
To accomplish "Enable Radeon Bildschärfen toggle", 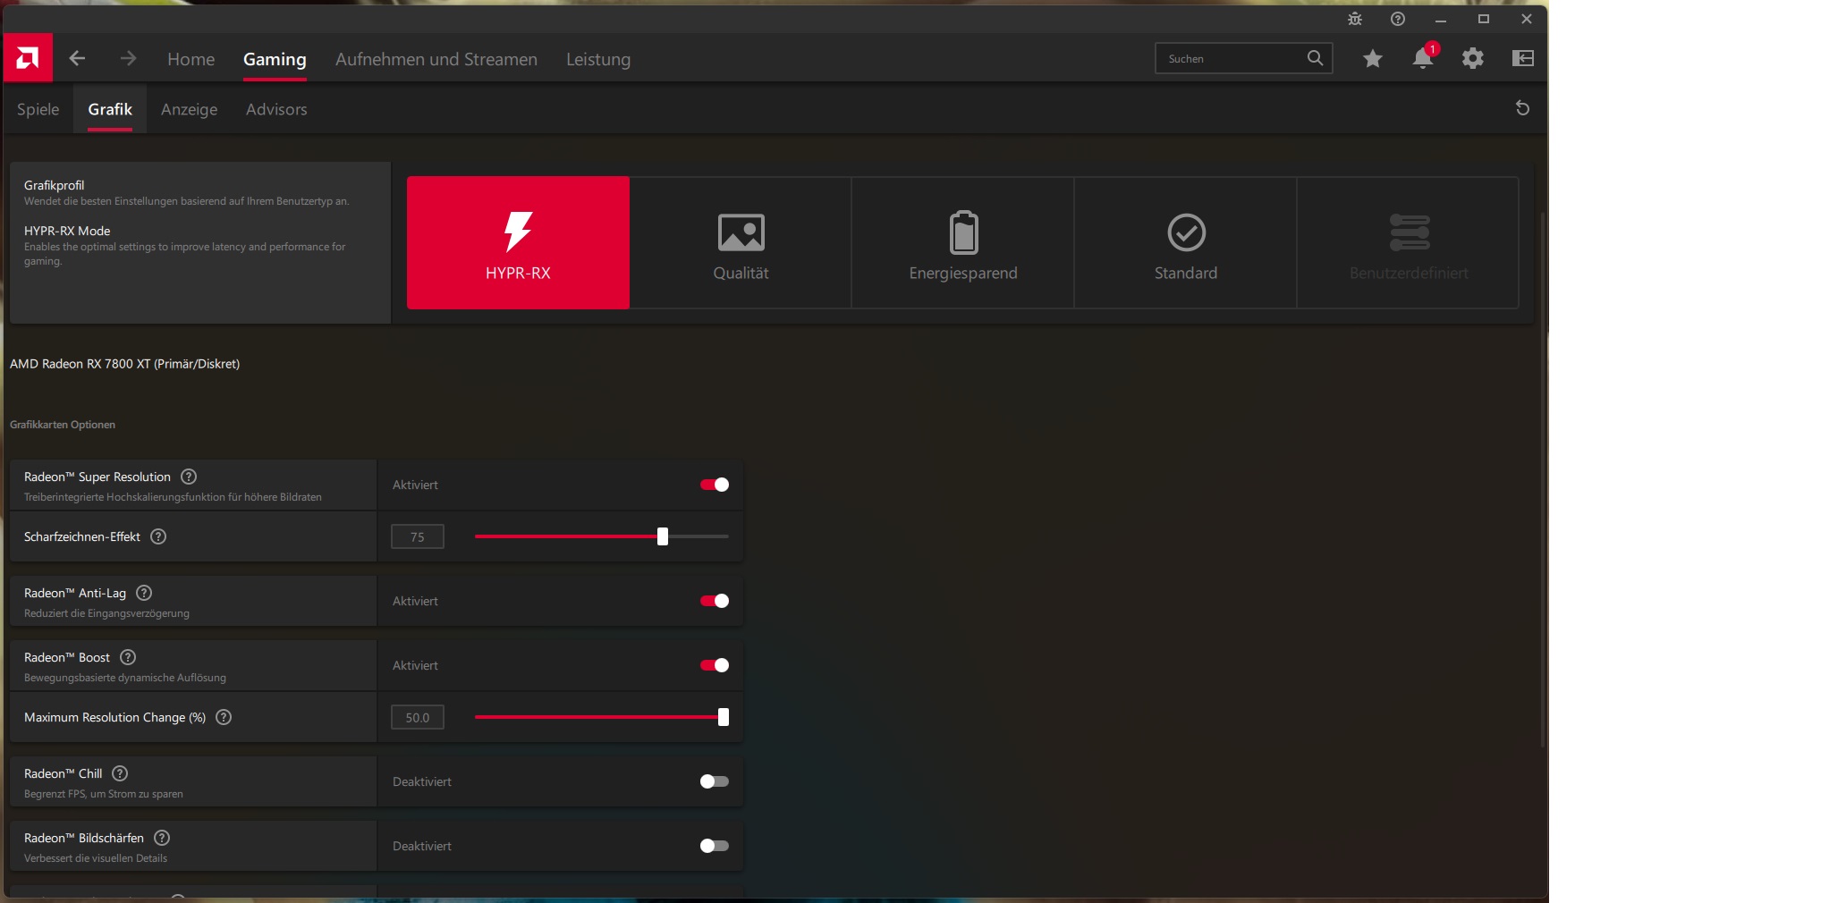I will pos(715,846).
